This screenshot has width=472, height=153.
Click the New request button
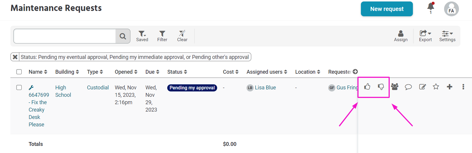[387, 9]
